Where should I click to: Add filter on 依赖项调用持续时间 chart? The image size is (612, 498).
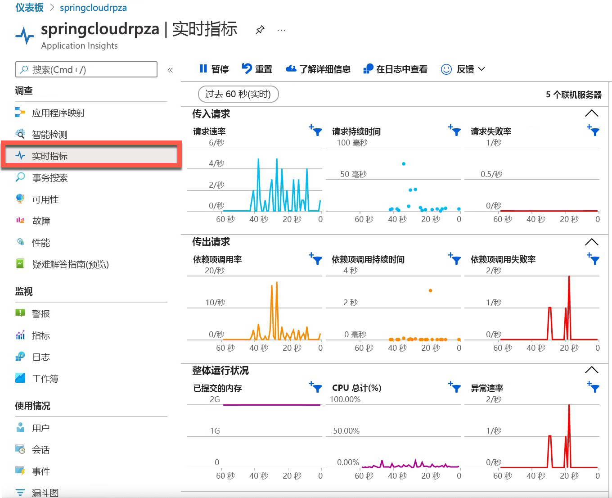coord(455,259)
